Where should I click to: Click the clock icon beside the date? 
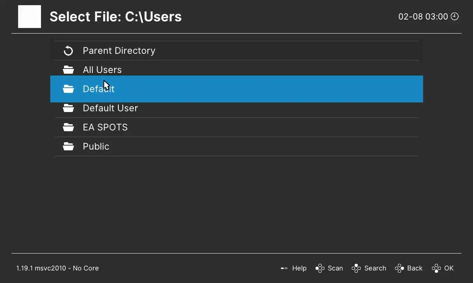[x=455, y=17]
